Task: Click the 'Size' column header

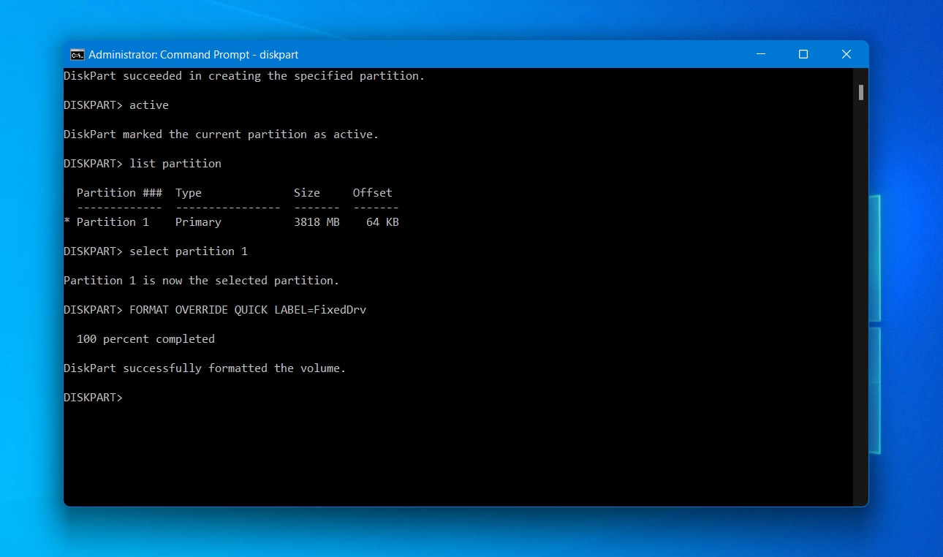Action: tap(307, 193)
